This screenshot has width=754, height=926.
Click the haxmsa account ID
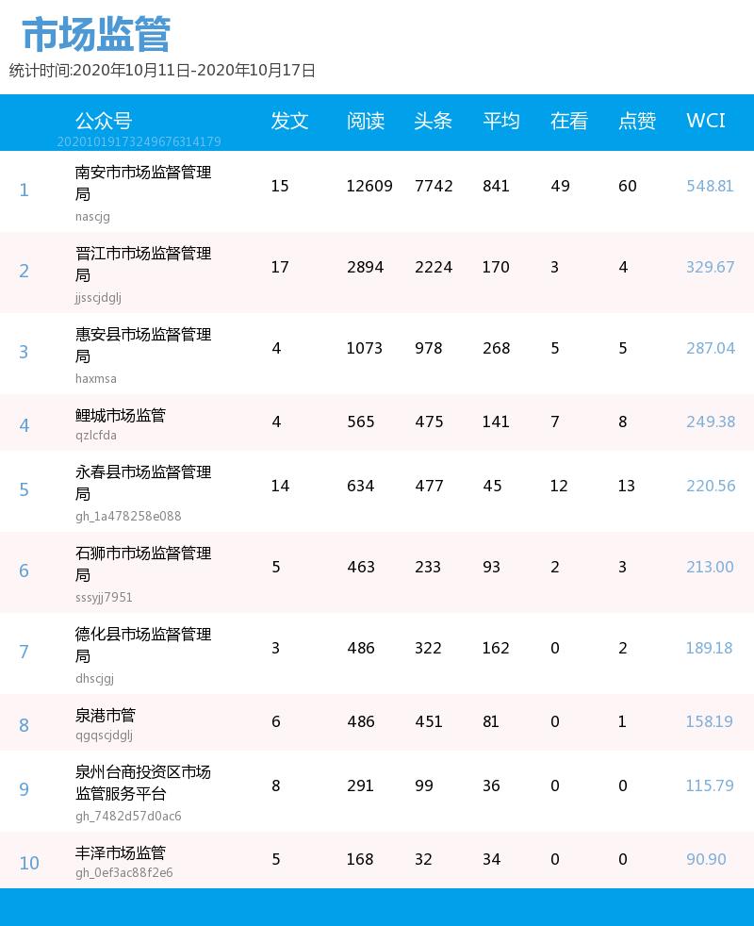pyautogui.click(x=95, y=378)
